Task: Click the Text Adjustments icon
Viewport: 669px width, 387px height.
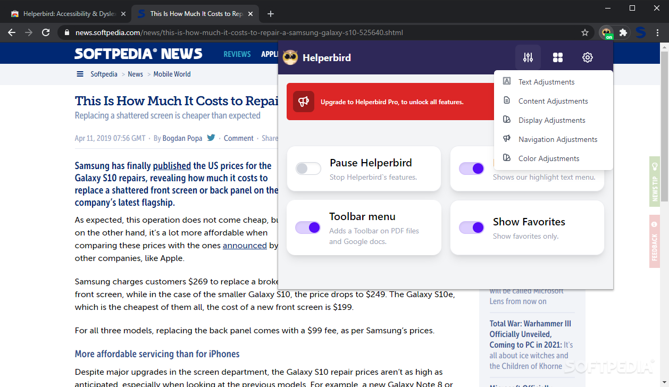Action: coord(507,81)
